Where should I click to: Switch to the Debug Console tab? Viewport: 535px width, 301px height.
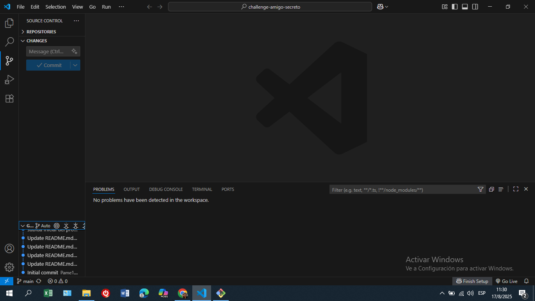(166, 189)
